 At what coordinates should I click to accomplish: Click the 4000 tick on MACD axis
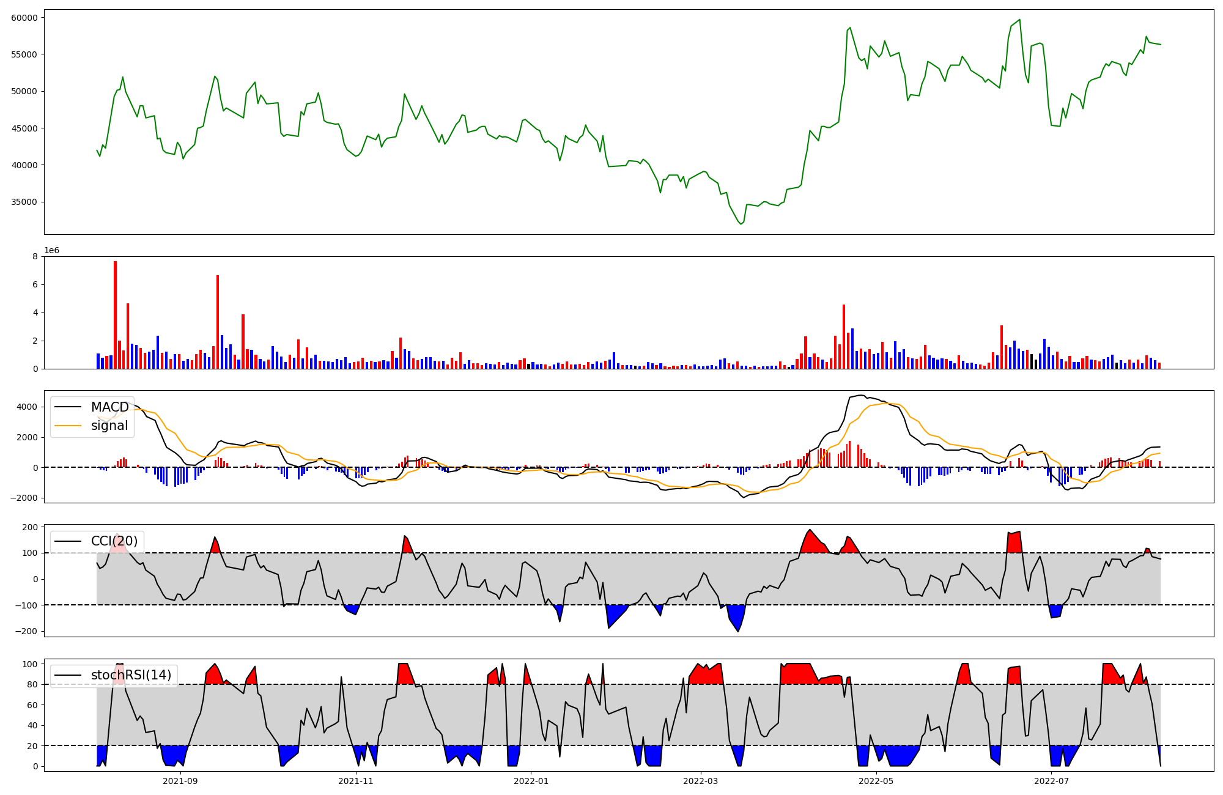(x=28, y=407)
